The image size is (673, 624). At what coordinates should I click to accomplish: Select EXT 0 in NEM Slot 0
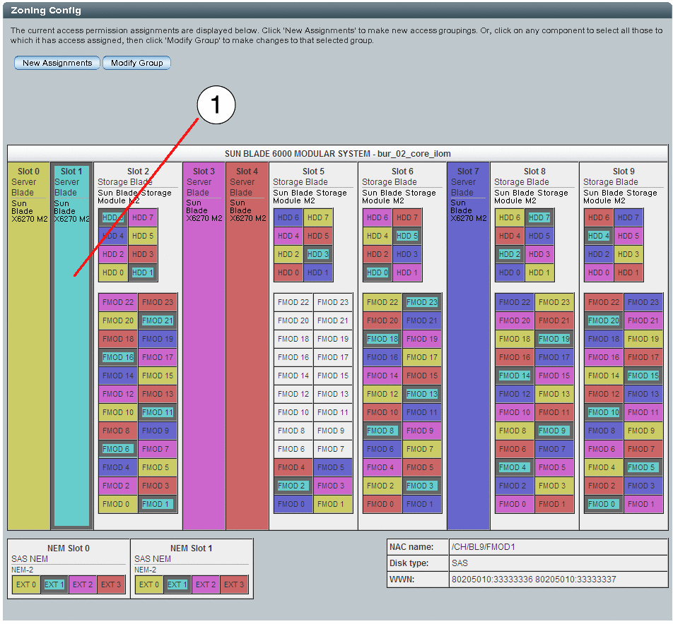click(x=26, y=584)
